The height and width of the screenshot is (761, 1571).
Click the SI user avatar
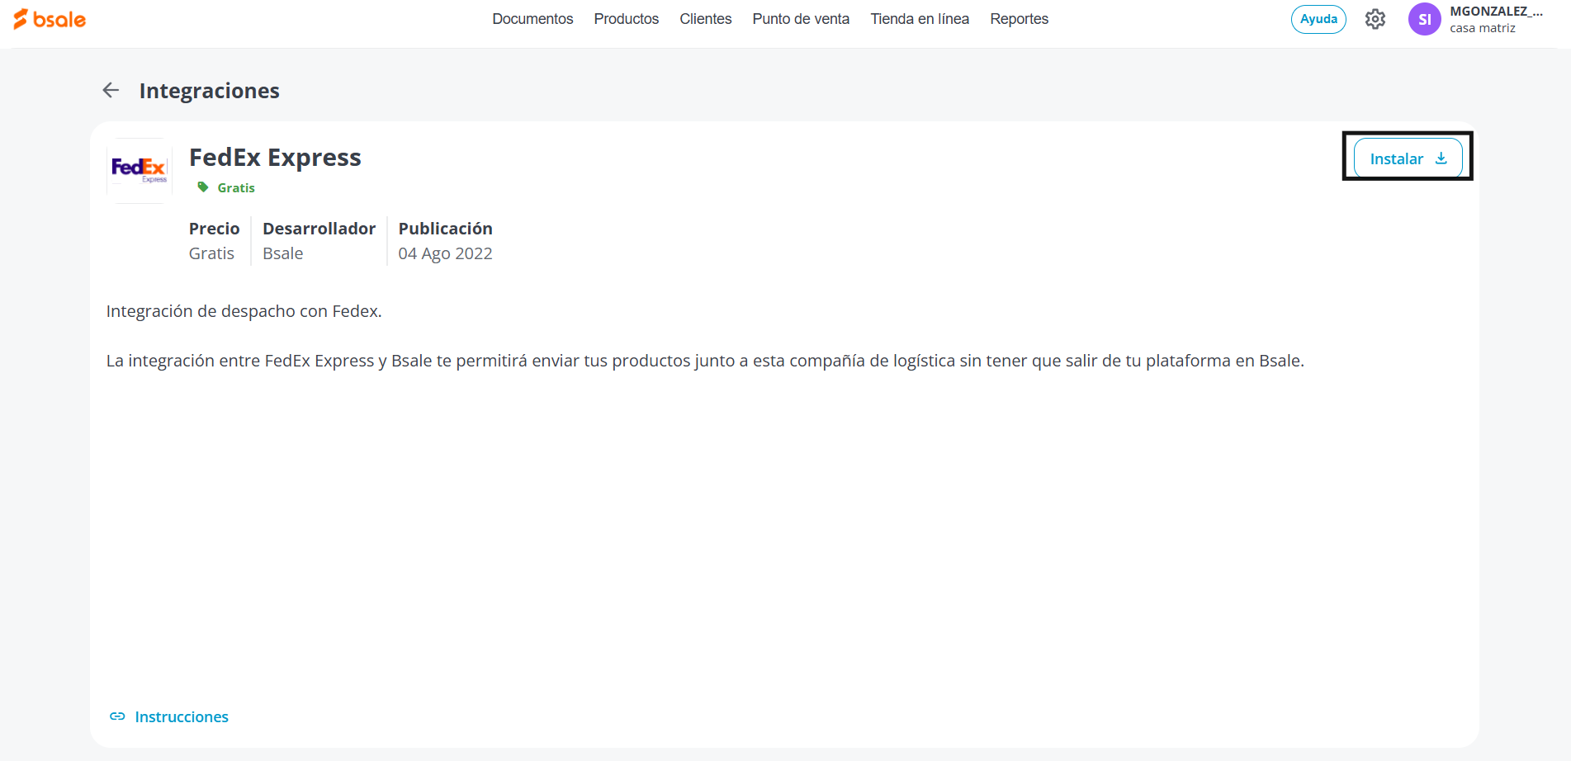pyautogui.click(x=1424, y=19)
